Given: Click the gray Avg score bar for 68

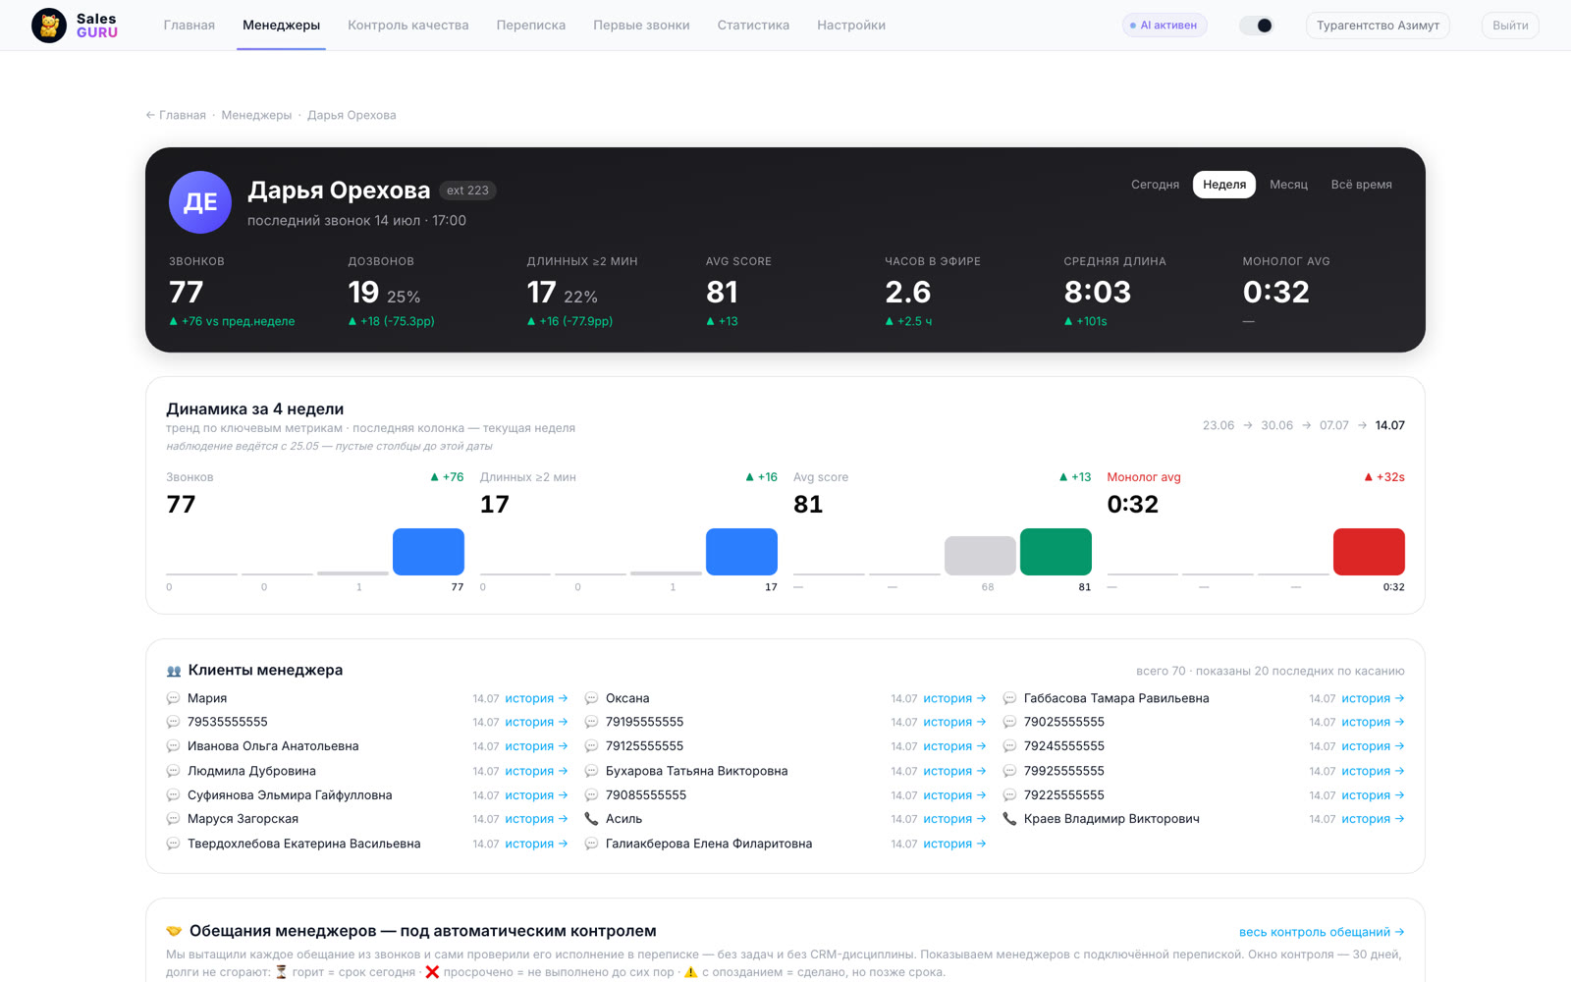Looking at the screenshot, I should 980,556.
